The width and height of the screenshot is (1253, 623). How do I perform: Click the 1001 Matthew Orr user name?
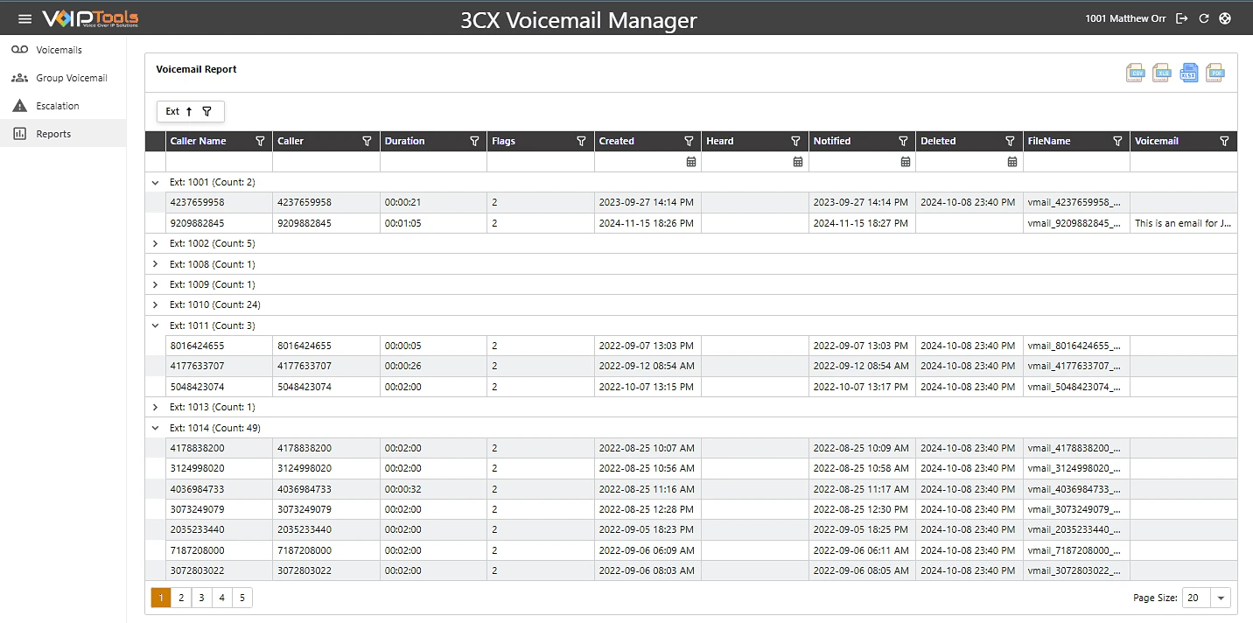[x=1125, y=18]
